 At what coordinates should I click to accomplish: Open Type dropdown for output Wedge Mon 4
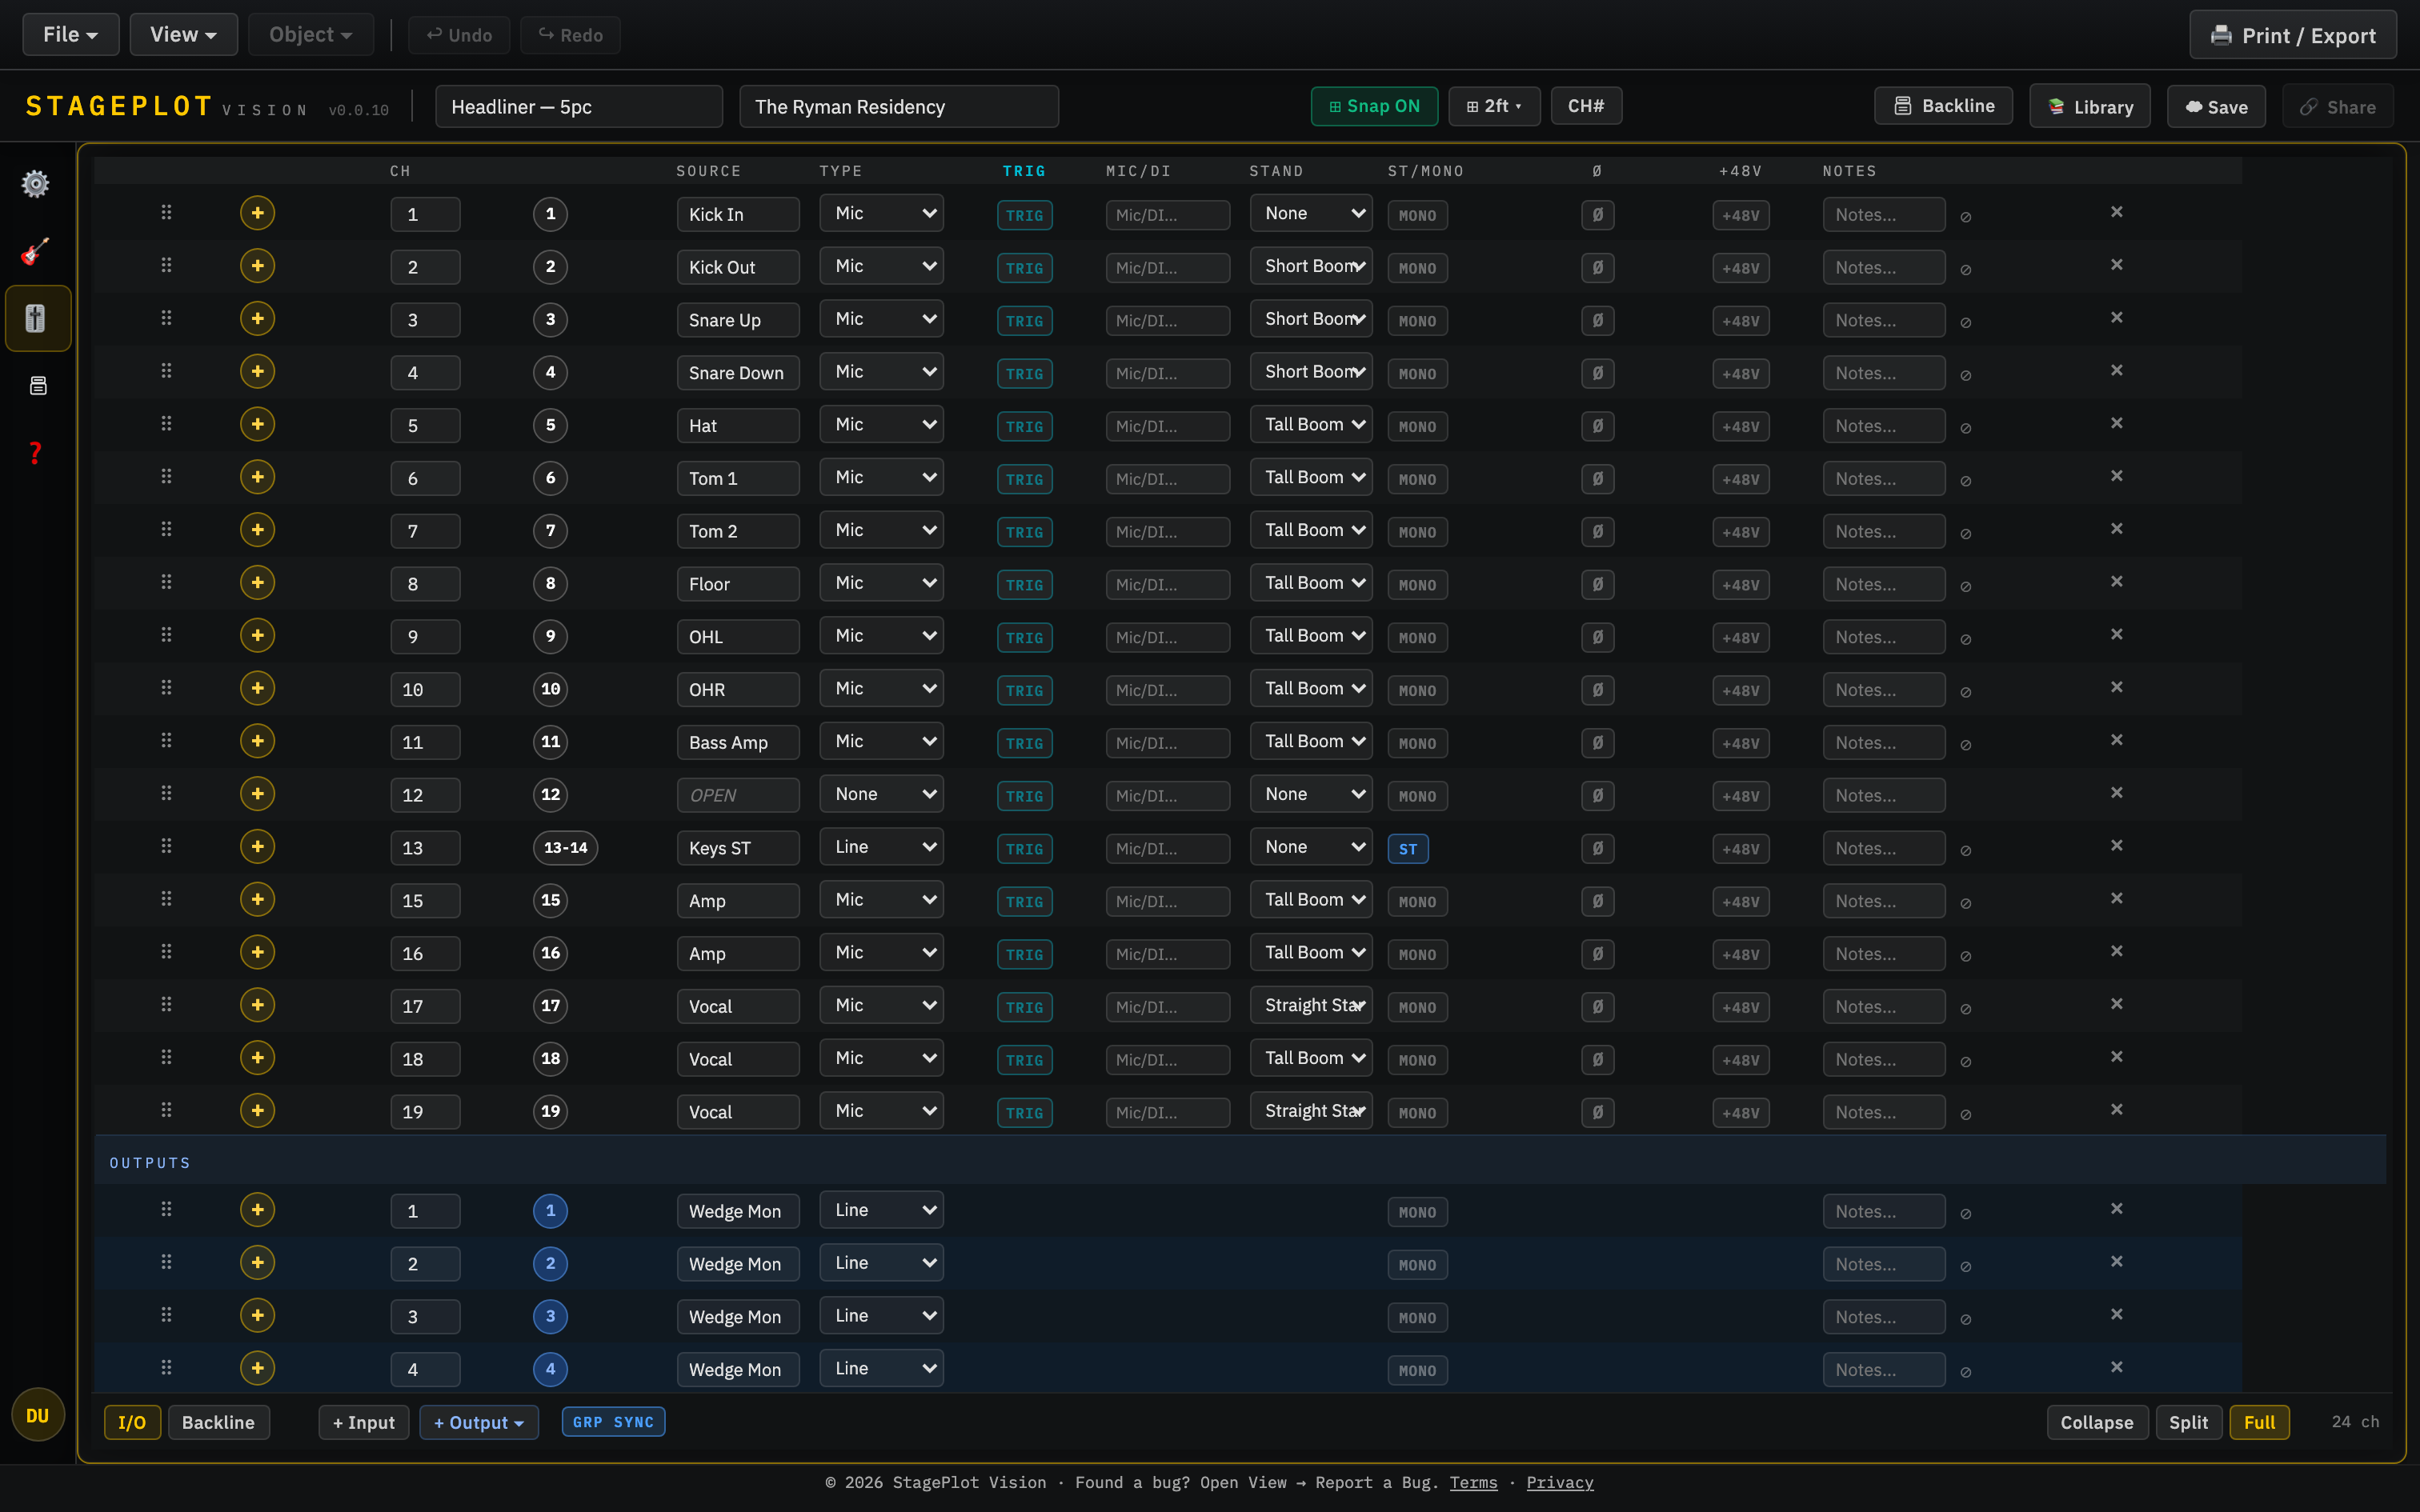click(881, 1369)
